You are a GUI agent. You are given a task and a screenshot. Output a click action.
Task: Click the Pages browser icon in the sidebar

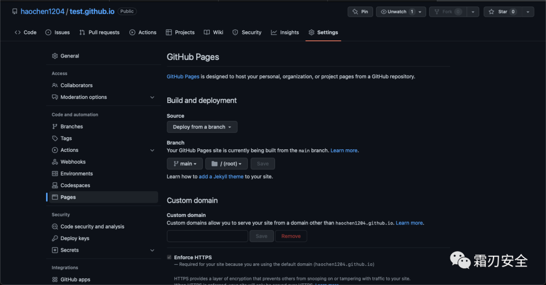[x=55, y=197]
